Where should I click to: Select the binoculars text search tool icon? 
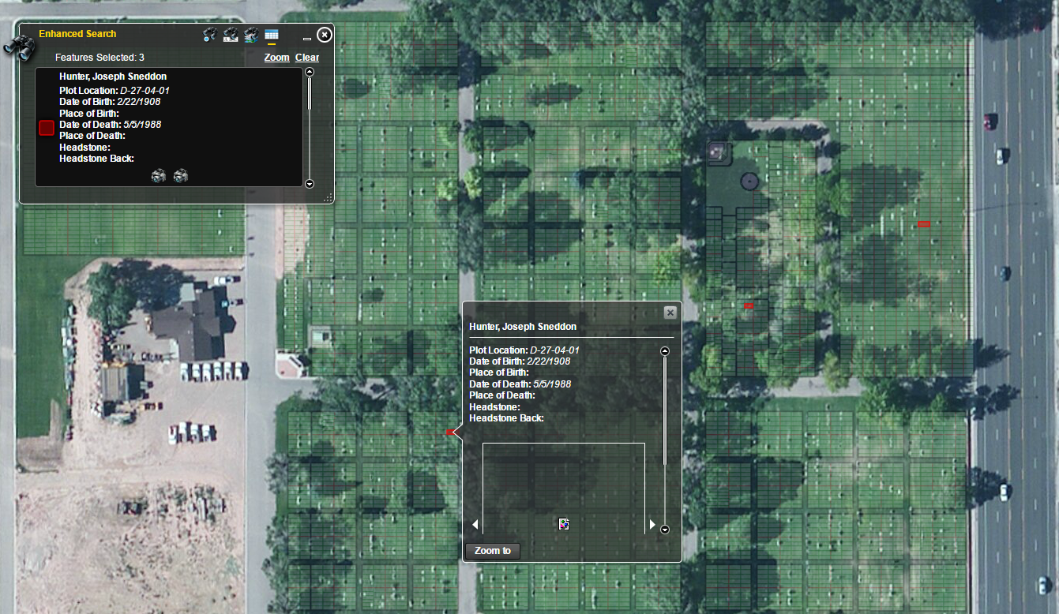(231, 34)
